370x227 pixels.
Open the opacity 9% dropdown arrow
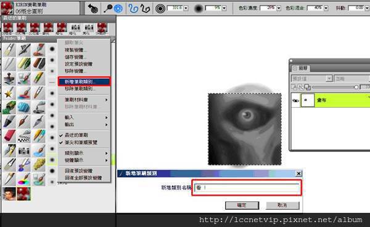pyautogui.click(x=224, y=9)
